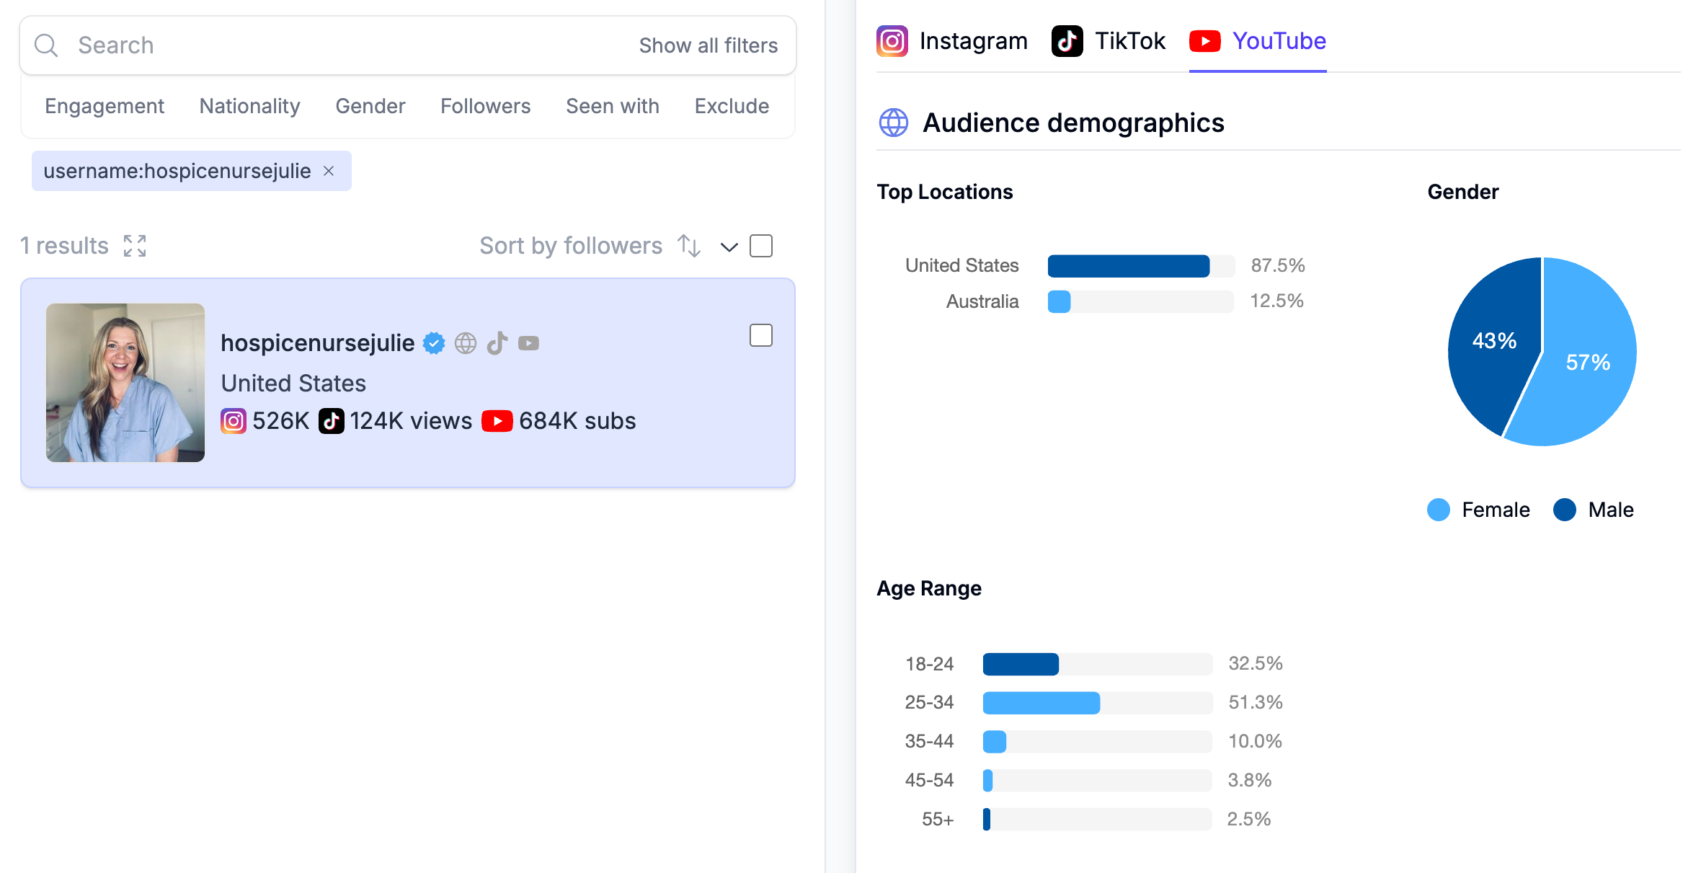Click the globe icon beside the username
Screen dimensions: 1701x873
click(x=466, y=343)
